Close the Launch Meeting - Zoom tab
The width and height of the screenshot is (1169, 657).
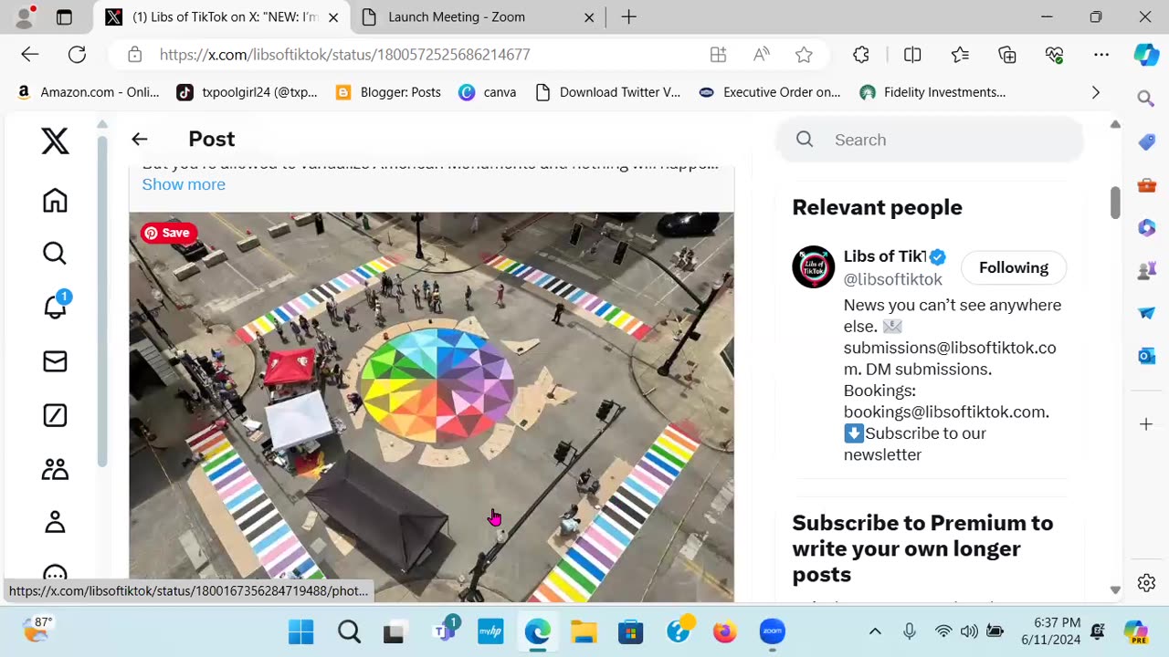coord(589,17)
